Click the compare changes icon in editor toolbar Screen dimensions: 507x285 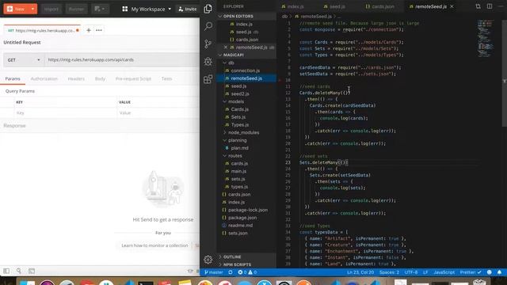[x=478, y=6]
